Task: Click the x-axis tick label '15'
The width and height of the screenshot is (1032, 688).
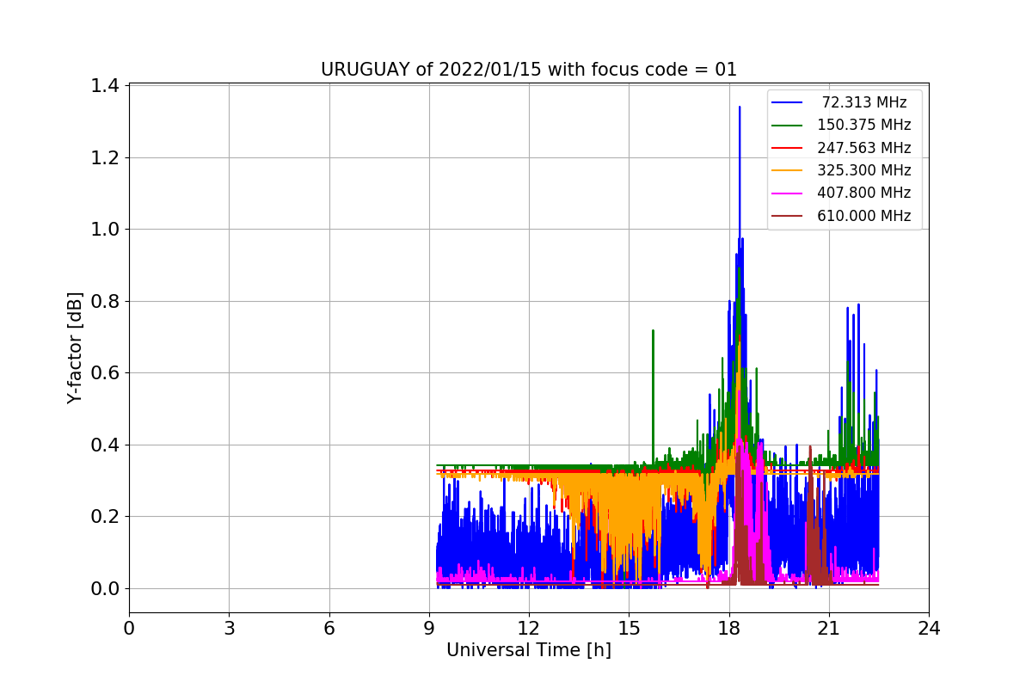Action: coord(629,629)
